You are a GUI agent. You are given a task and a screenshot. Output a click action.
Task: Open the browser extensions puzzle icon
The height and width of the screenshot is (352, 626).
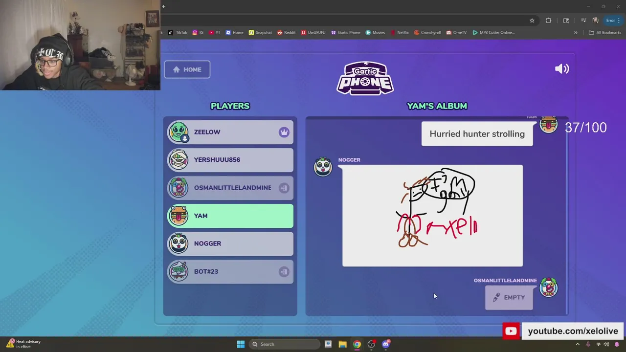(x=548, y=21)
